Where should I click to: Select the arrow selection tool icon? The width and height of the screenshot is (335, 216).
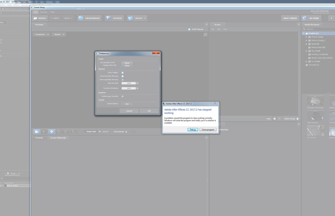pyautogui.click(x=44, y=131)
